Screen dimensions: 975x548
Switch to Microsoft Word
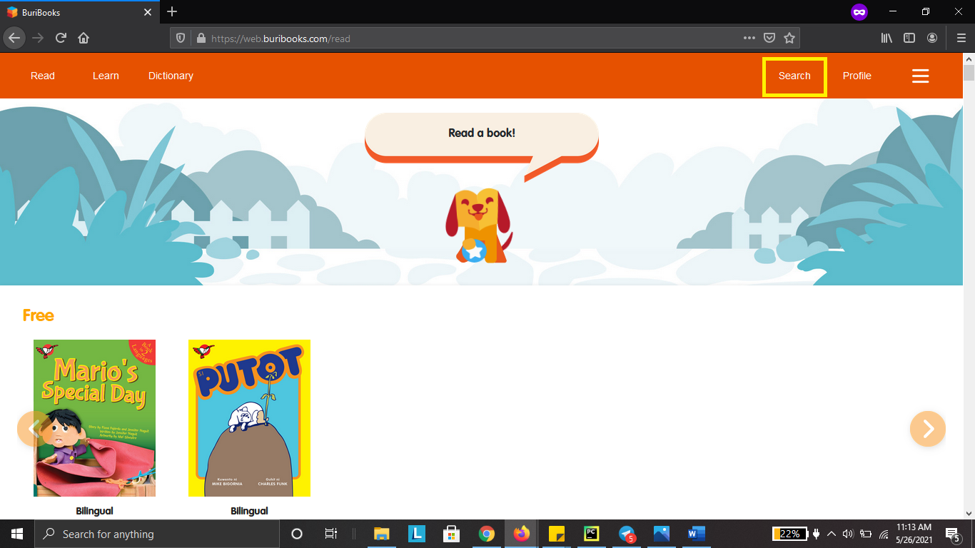pos(696,534)
